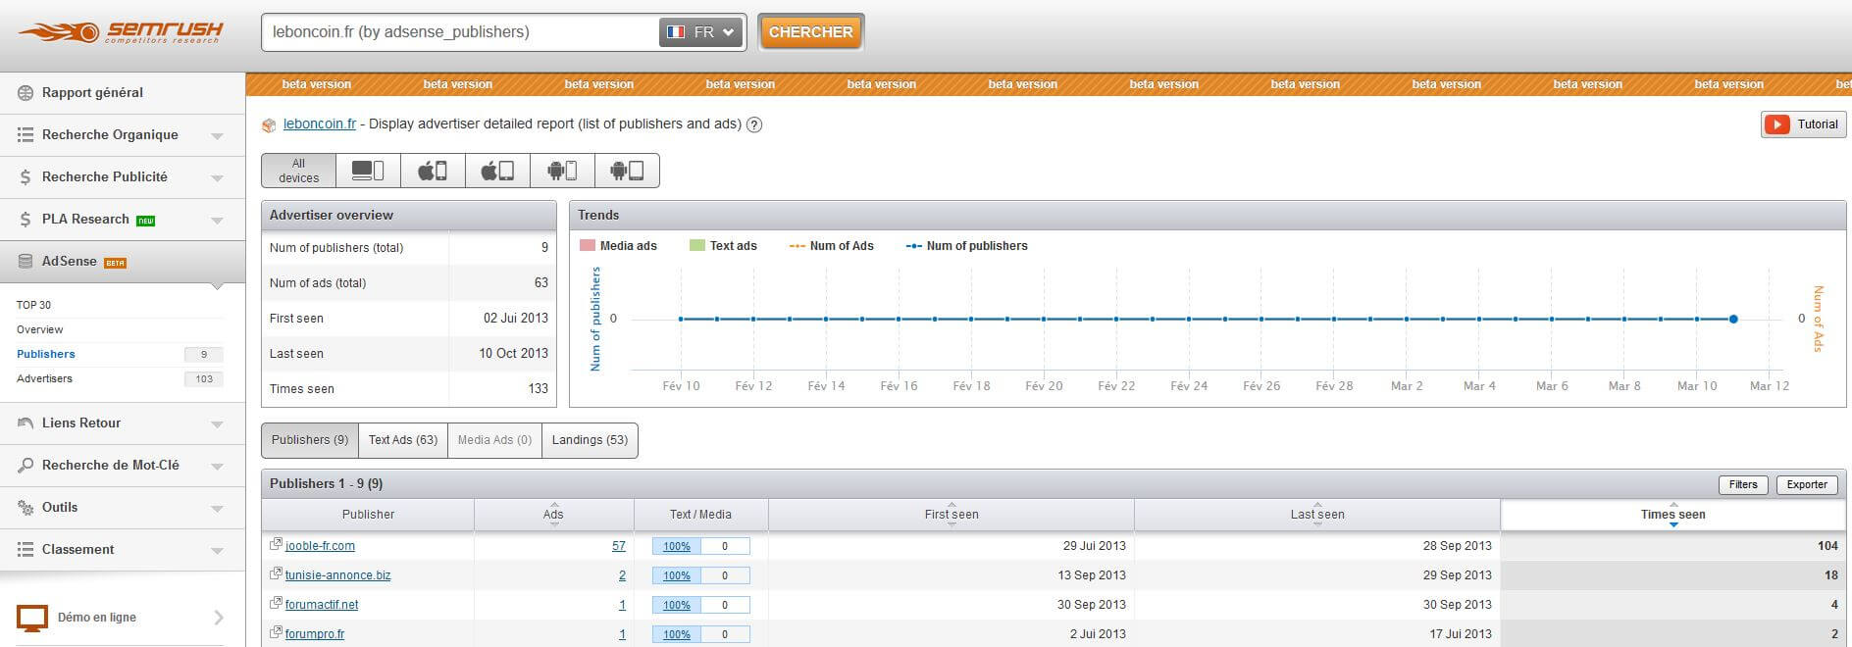Viewport: 1852px width, 647px height.
Task: Click the Recherche de Mot-Clé key icon
Action: pyautogui.click(x=26, y=466)
